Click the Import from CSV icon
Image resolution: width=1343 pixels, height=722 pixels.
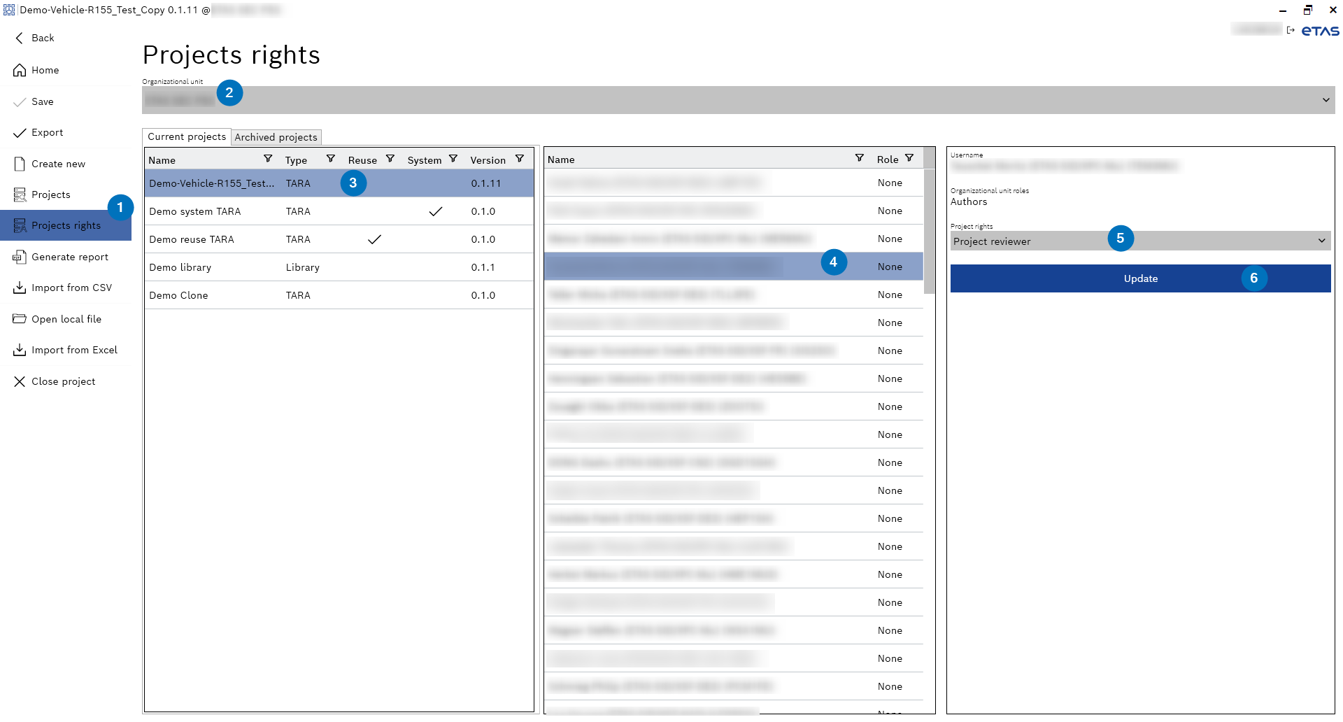[20, 288]
